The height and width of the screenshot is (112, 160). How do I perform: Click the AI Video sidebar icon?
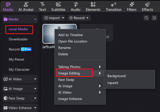[x=6, y=79]
